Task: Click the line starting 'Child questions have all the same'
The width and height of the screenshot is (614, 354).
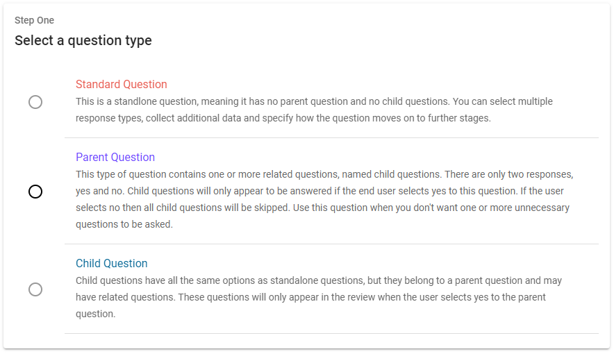Action: 319,280
